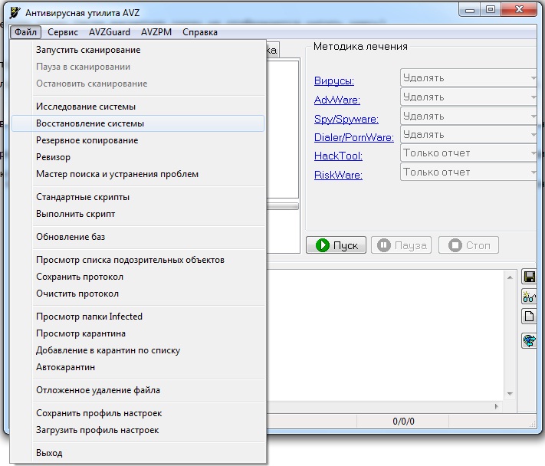Open the Файл menu
545x466 pixels.
(x=26, y=32)
